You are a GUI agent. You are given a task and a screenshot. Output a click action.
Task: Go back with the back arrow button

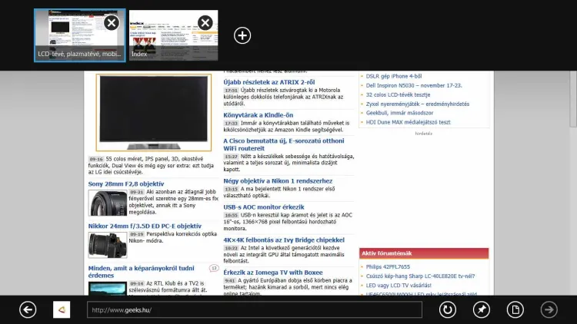pyautogui.click(x=28, y=309)
